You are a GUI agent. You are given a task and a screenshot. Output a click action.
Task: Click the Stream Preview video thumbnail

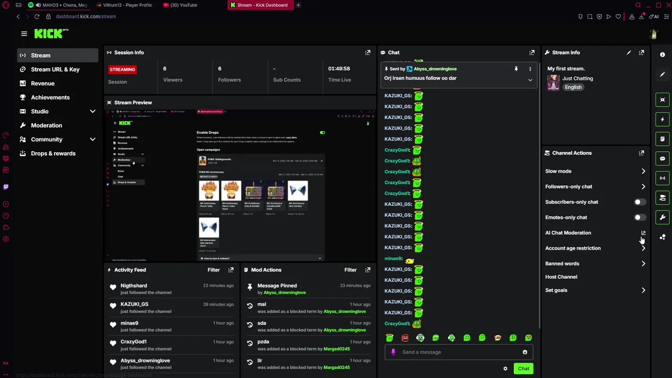coord(240,185)
